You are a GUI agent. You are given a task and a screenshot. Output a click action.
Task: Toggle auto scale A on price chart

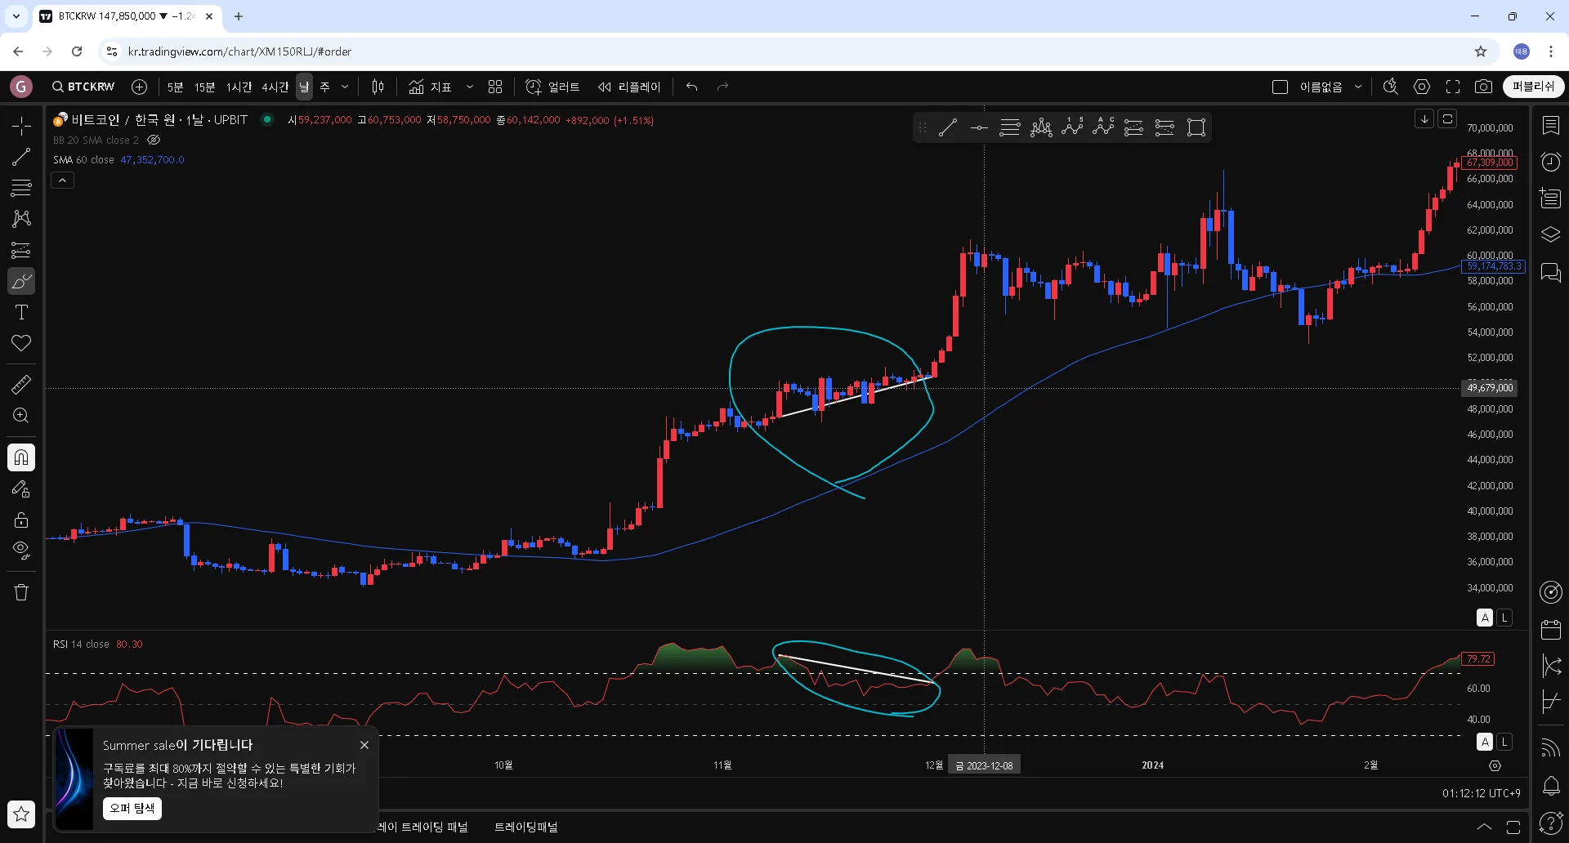point(1485,618)
